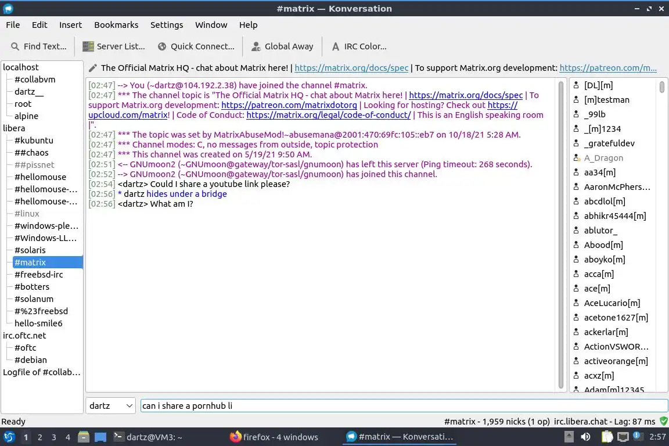Viewport: 669px width, 446px height.
Task: Open the Edit menu
Action: (39, 25)
